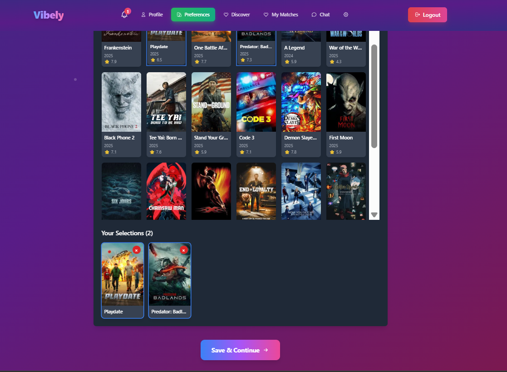Select the Stand Your Ground poster
The width and height of the screenshot is (507, 372).
pos(211,102)
